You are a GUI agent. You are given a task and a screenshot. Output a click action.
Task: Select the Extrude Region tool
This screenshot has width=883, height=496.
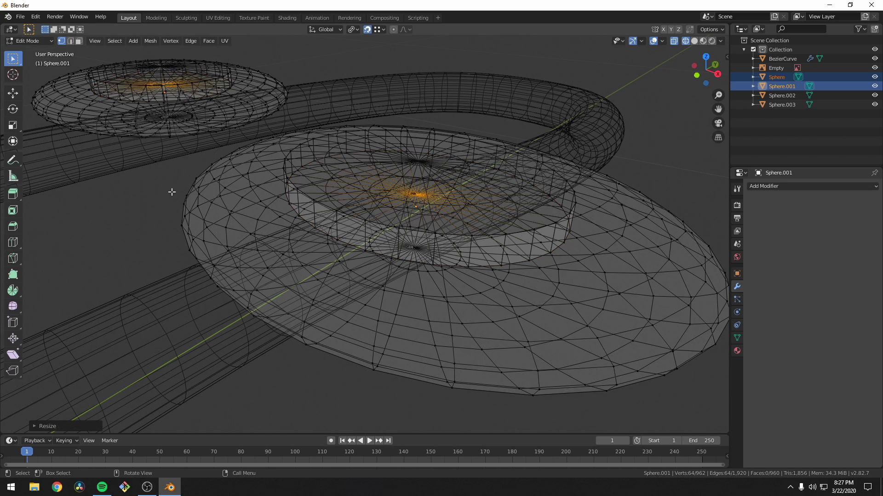click(x=12, y=193)
